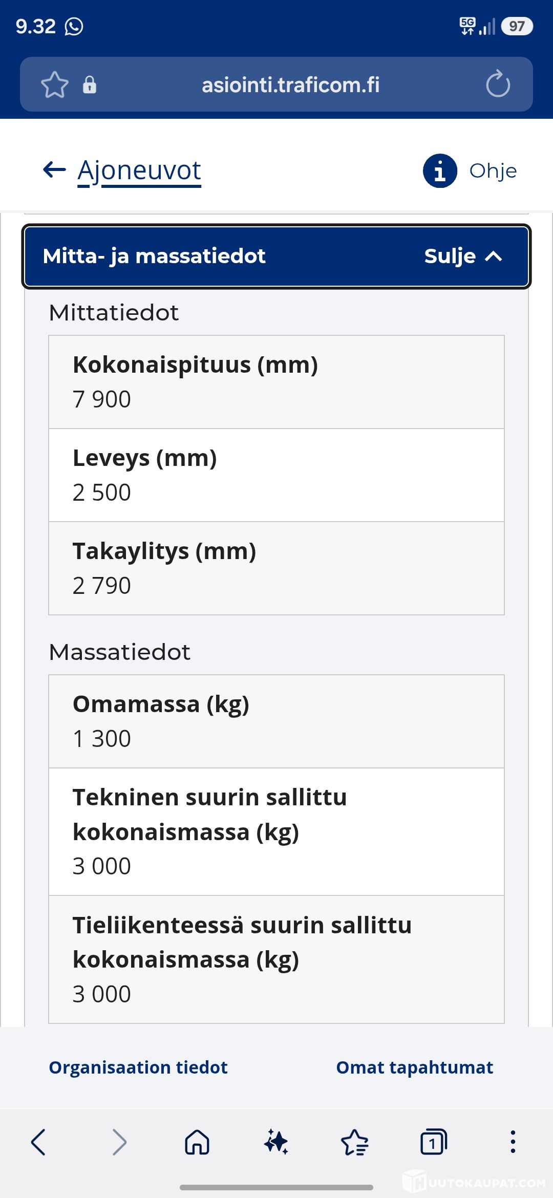553x1198 pixels.
Task: Tap the back arrow beside Ajoneuvot
Action: click(x=54, y=169)
